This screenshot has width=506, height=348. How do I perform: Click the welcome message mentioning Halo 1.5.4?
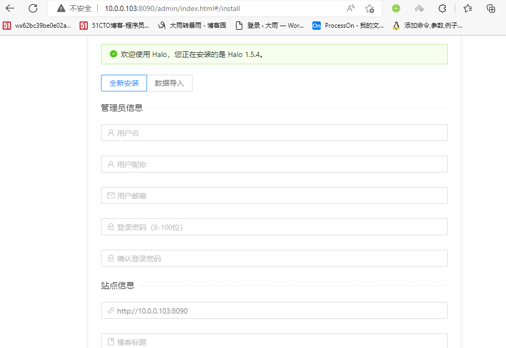[x=193, y=54]
